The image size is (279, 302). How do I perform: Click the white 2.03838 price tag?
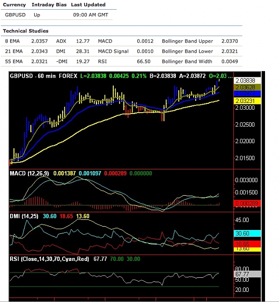(247, 81)
